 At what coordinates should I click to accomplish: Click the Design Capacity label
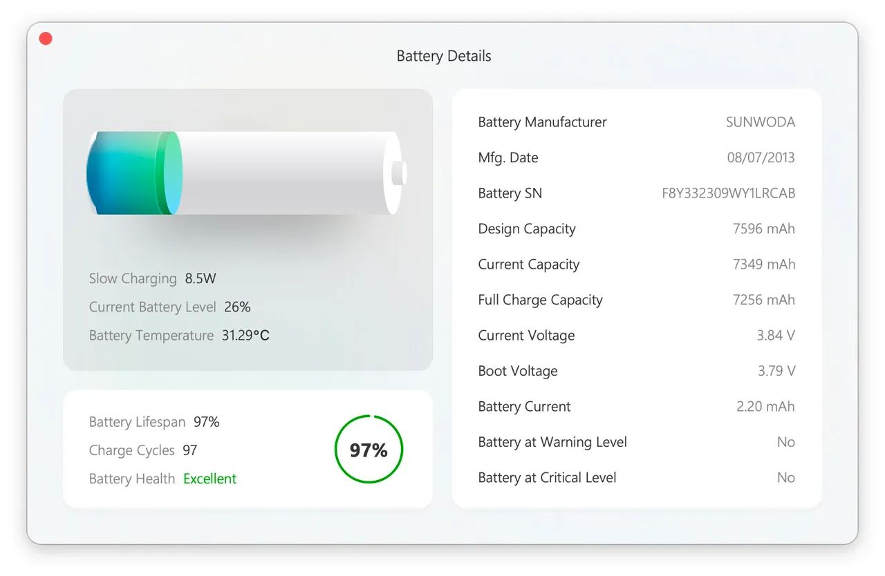click(527, 229)
